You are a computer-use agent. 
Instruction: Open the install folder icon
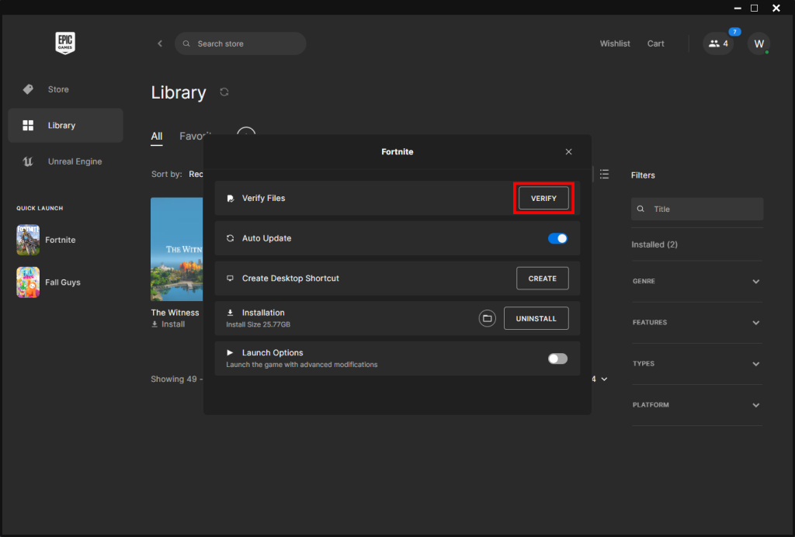click(x=487, y=318)
